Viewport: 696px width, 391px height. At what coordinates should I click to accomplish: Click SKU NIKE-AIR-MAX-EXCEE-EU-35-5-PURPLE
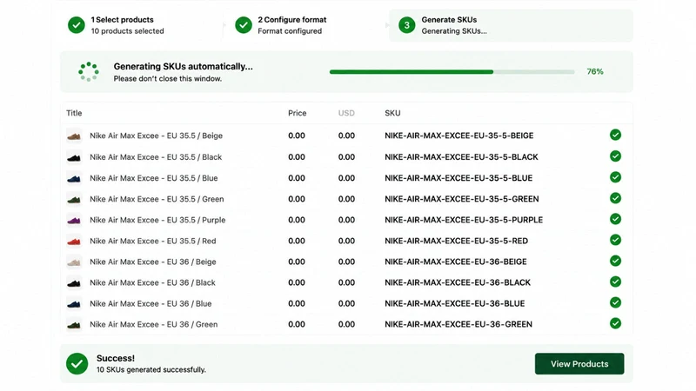(464, 220)
